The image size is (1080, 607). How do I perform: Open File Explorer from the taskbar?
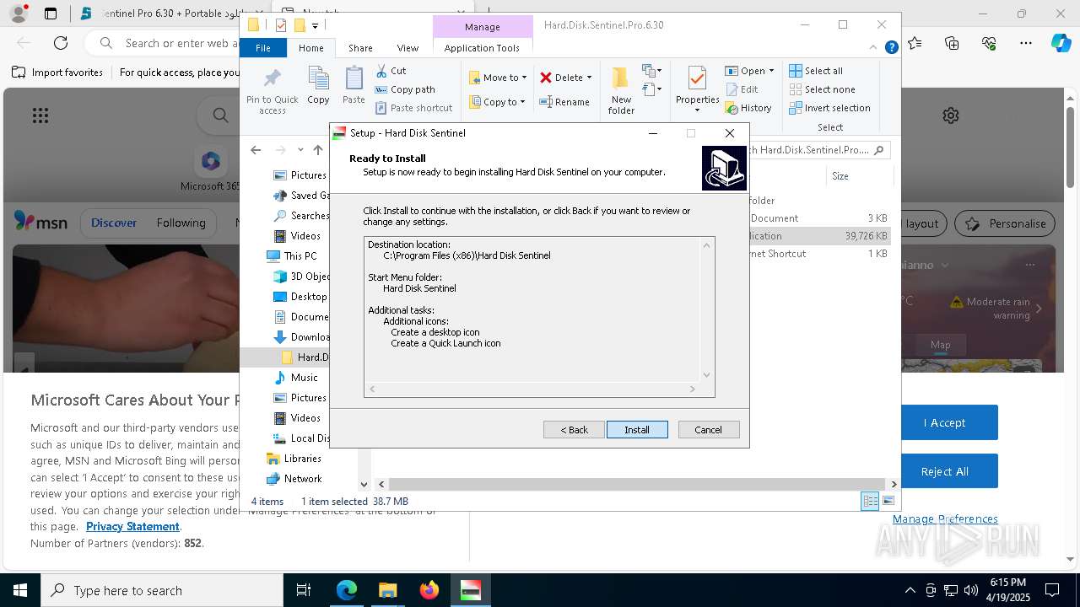pyautogui.click(x=387, y=590)
